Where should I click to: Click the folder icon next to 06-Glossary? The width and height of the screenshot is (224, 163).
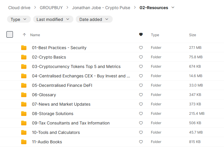pos(24,95)
